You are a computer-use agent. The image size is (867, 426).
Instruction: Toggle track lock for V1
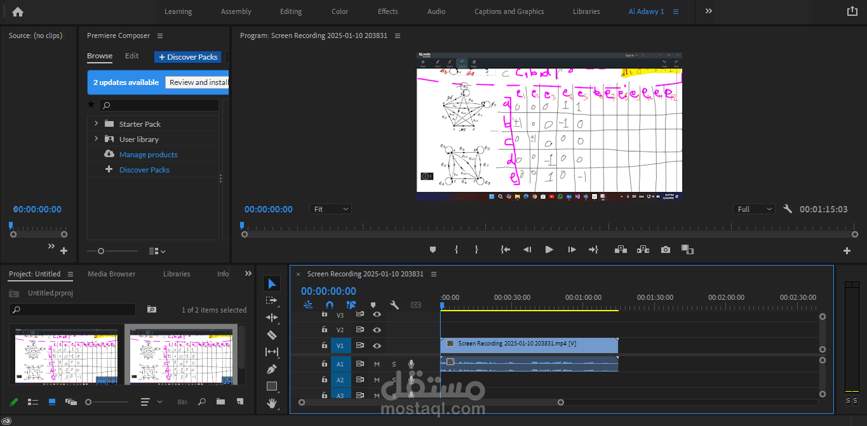click(x=325, y=345)
